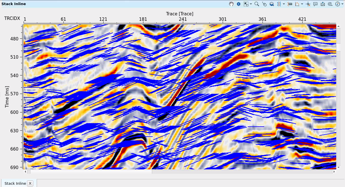Toggle the wiggle trace display icon

pyautogui.click(x=279, y=4)
